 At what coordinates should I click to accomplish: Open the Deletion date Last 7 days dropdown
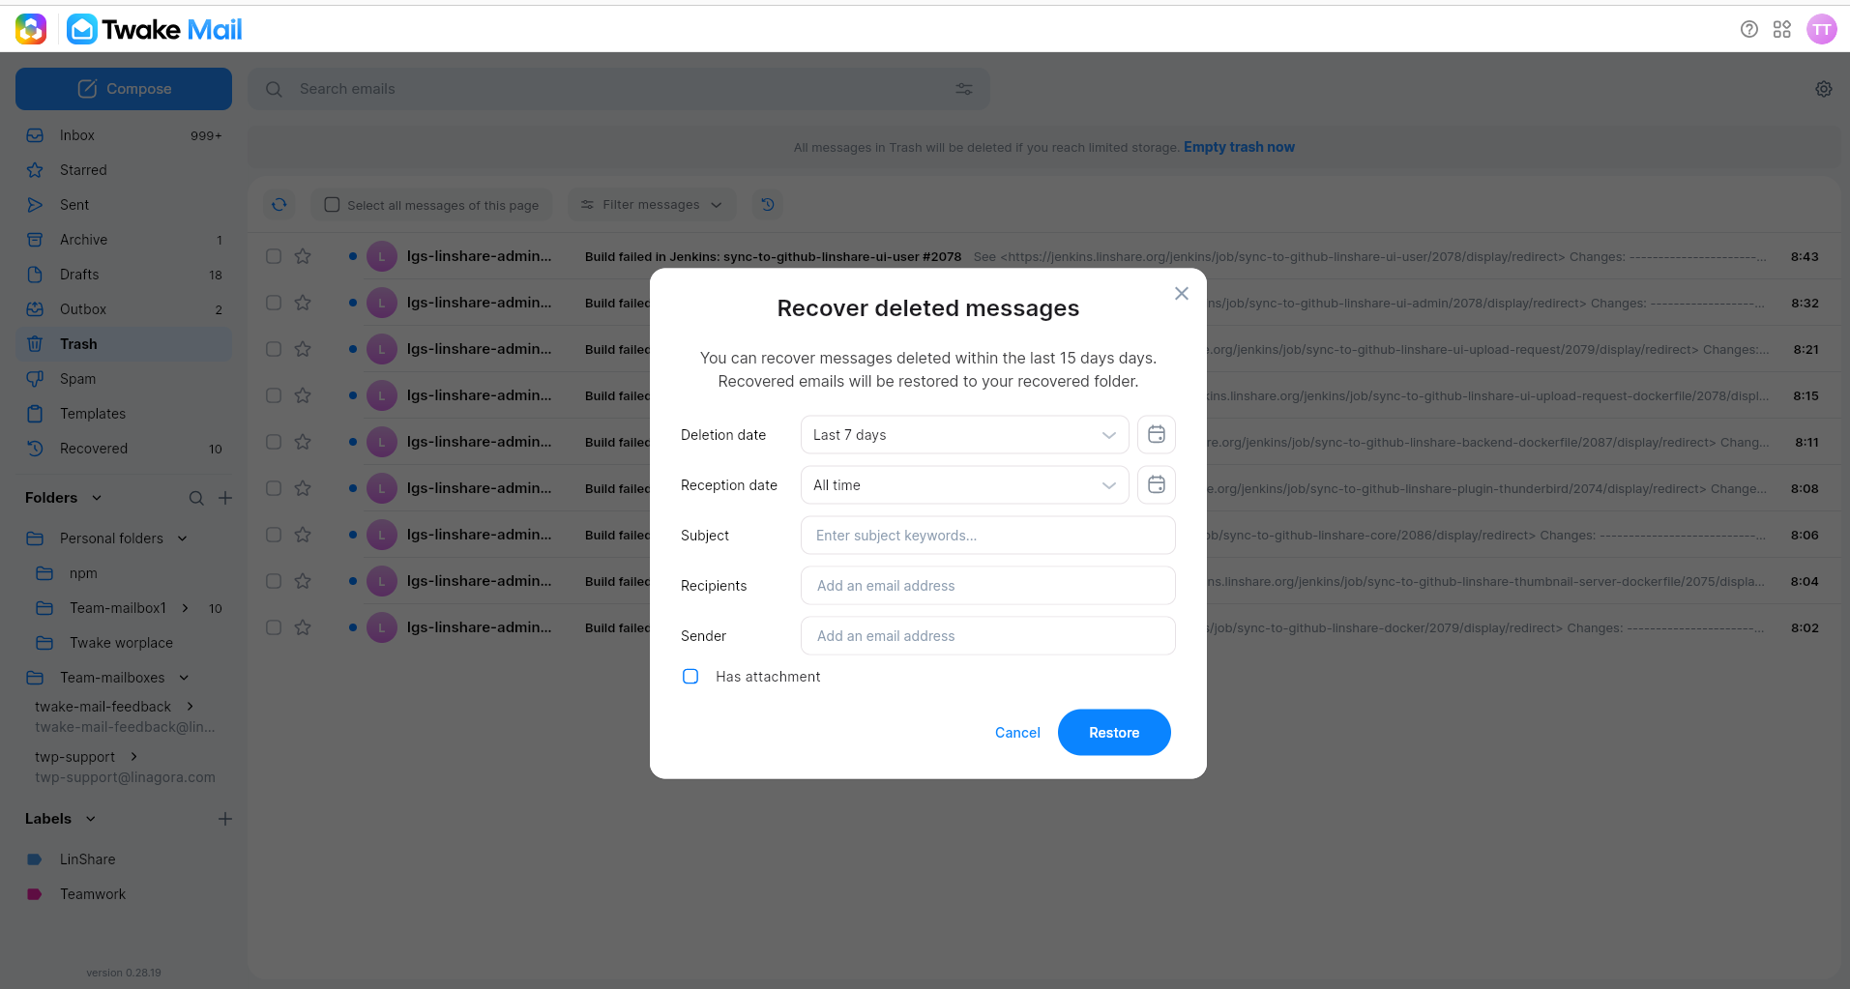point(964,435)
